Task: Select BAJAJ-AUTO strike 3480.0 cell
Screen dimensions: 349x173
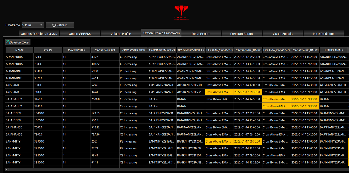Action: [48, 106]
